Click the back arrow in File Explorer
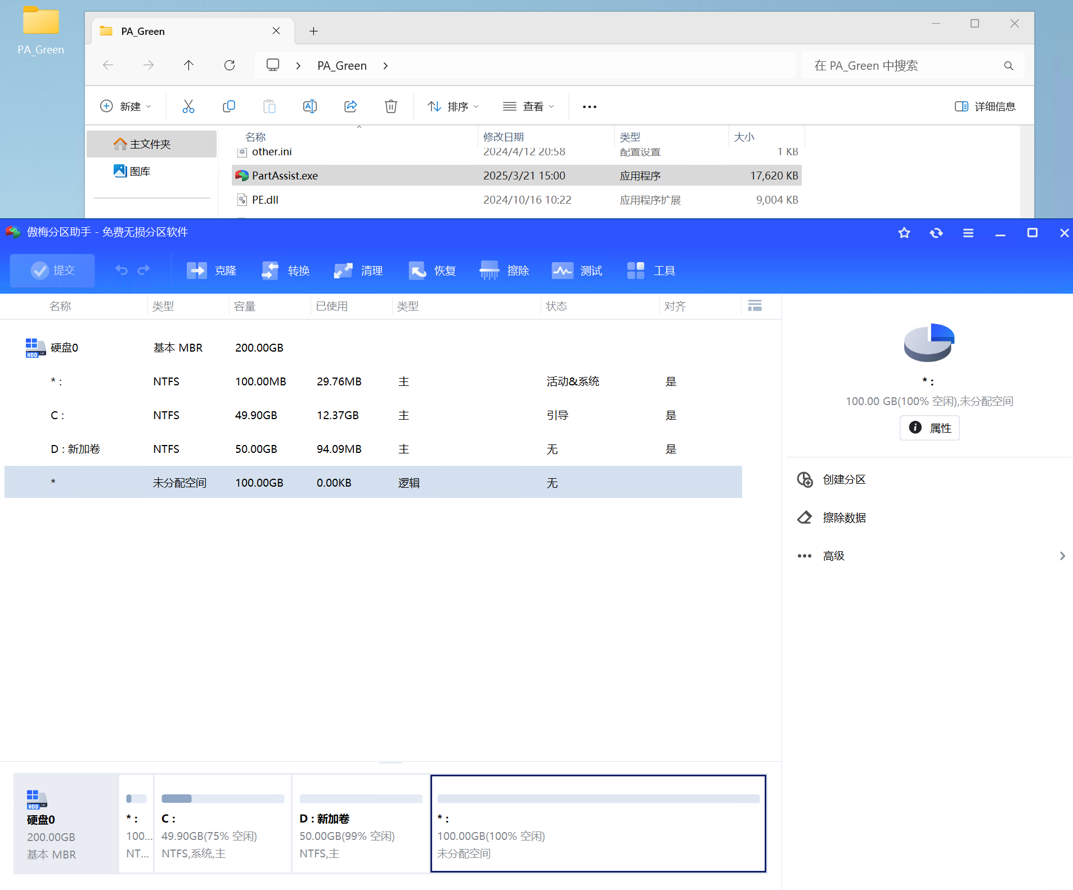 pyautogui.click(x=108, y=65)
